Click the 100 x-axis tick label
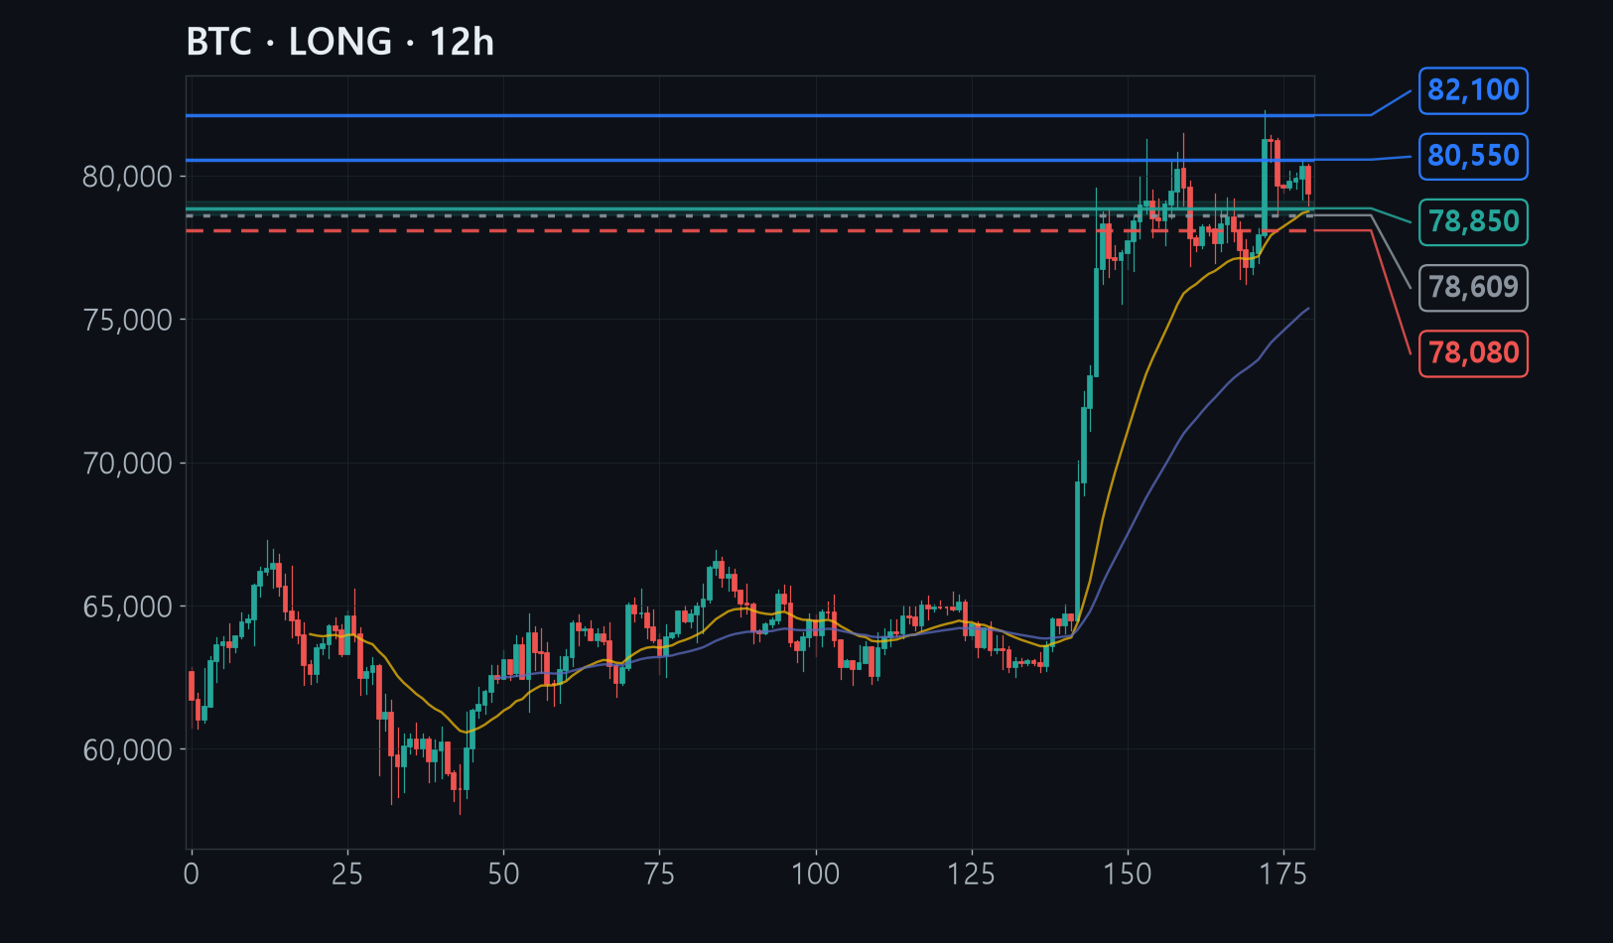The width and height of the screenshot is (1613, 943). pos(816,875)
